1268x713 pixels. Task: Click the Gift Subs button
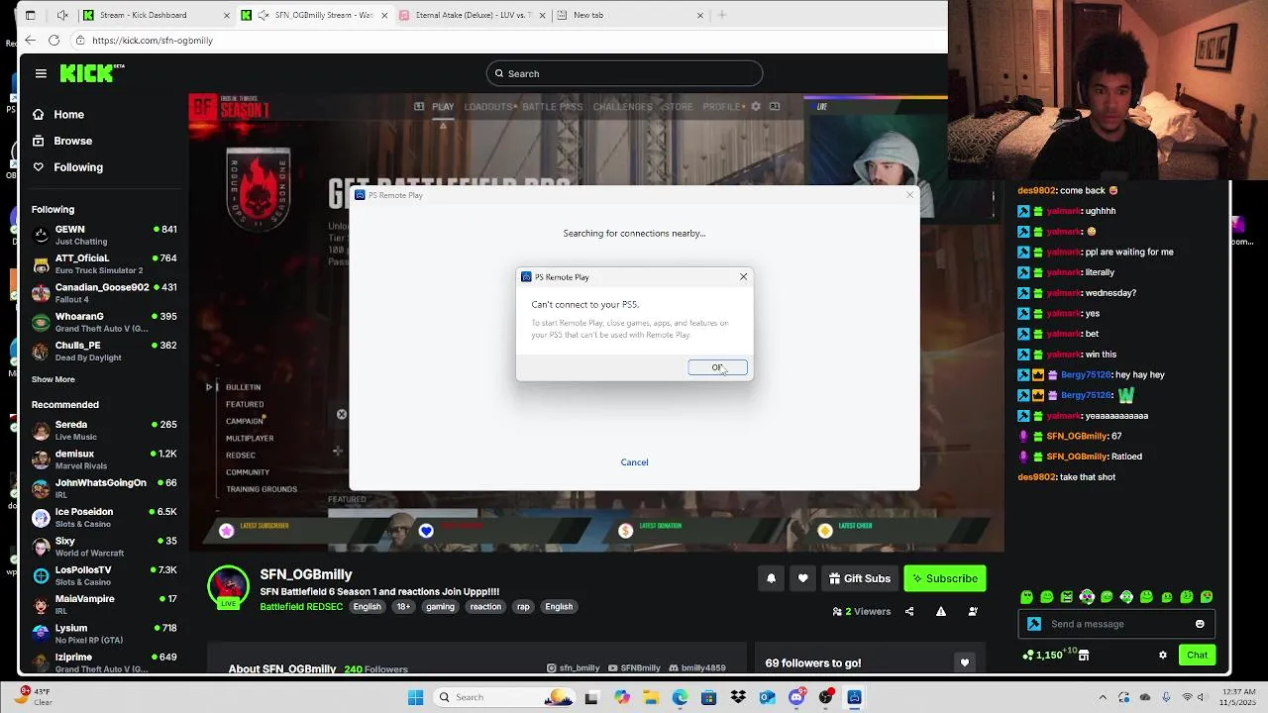tap(859, 578)
